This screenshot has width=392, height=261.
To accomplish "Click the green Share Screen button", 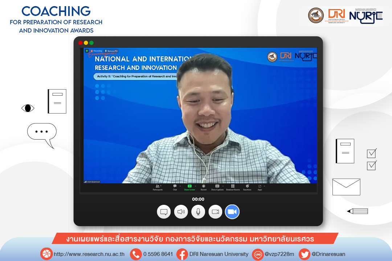I will pos(189,187).
